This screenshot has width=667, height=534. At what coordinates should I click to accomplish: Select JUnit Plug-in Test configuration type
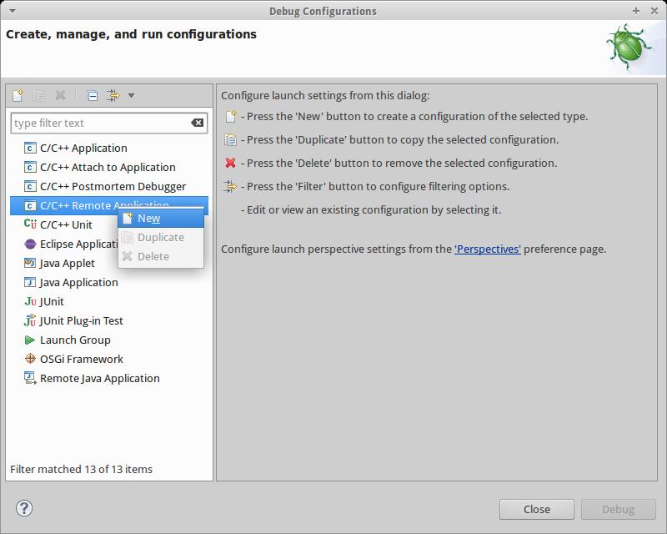click(x=109, y=320)
